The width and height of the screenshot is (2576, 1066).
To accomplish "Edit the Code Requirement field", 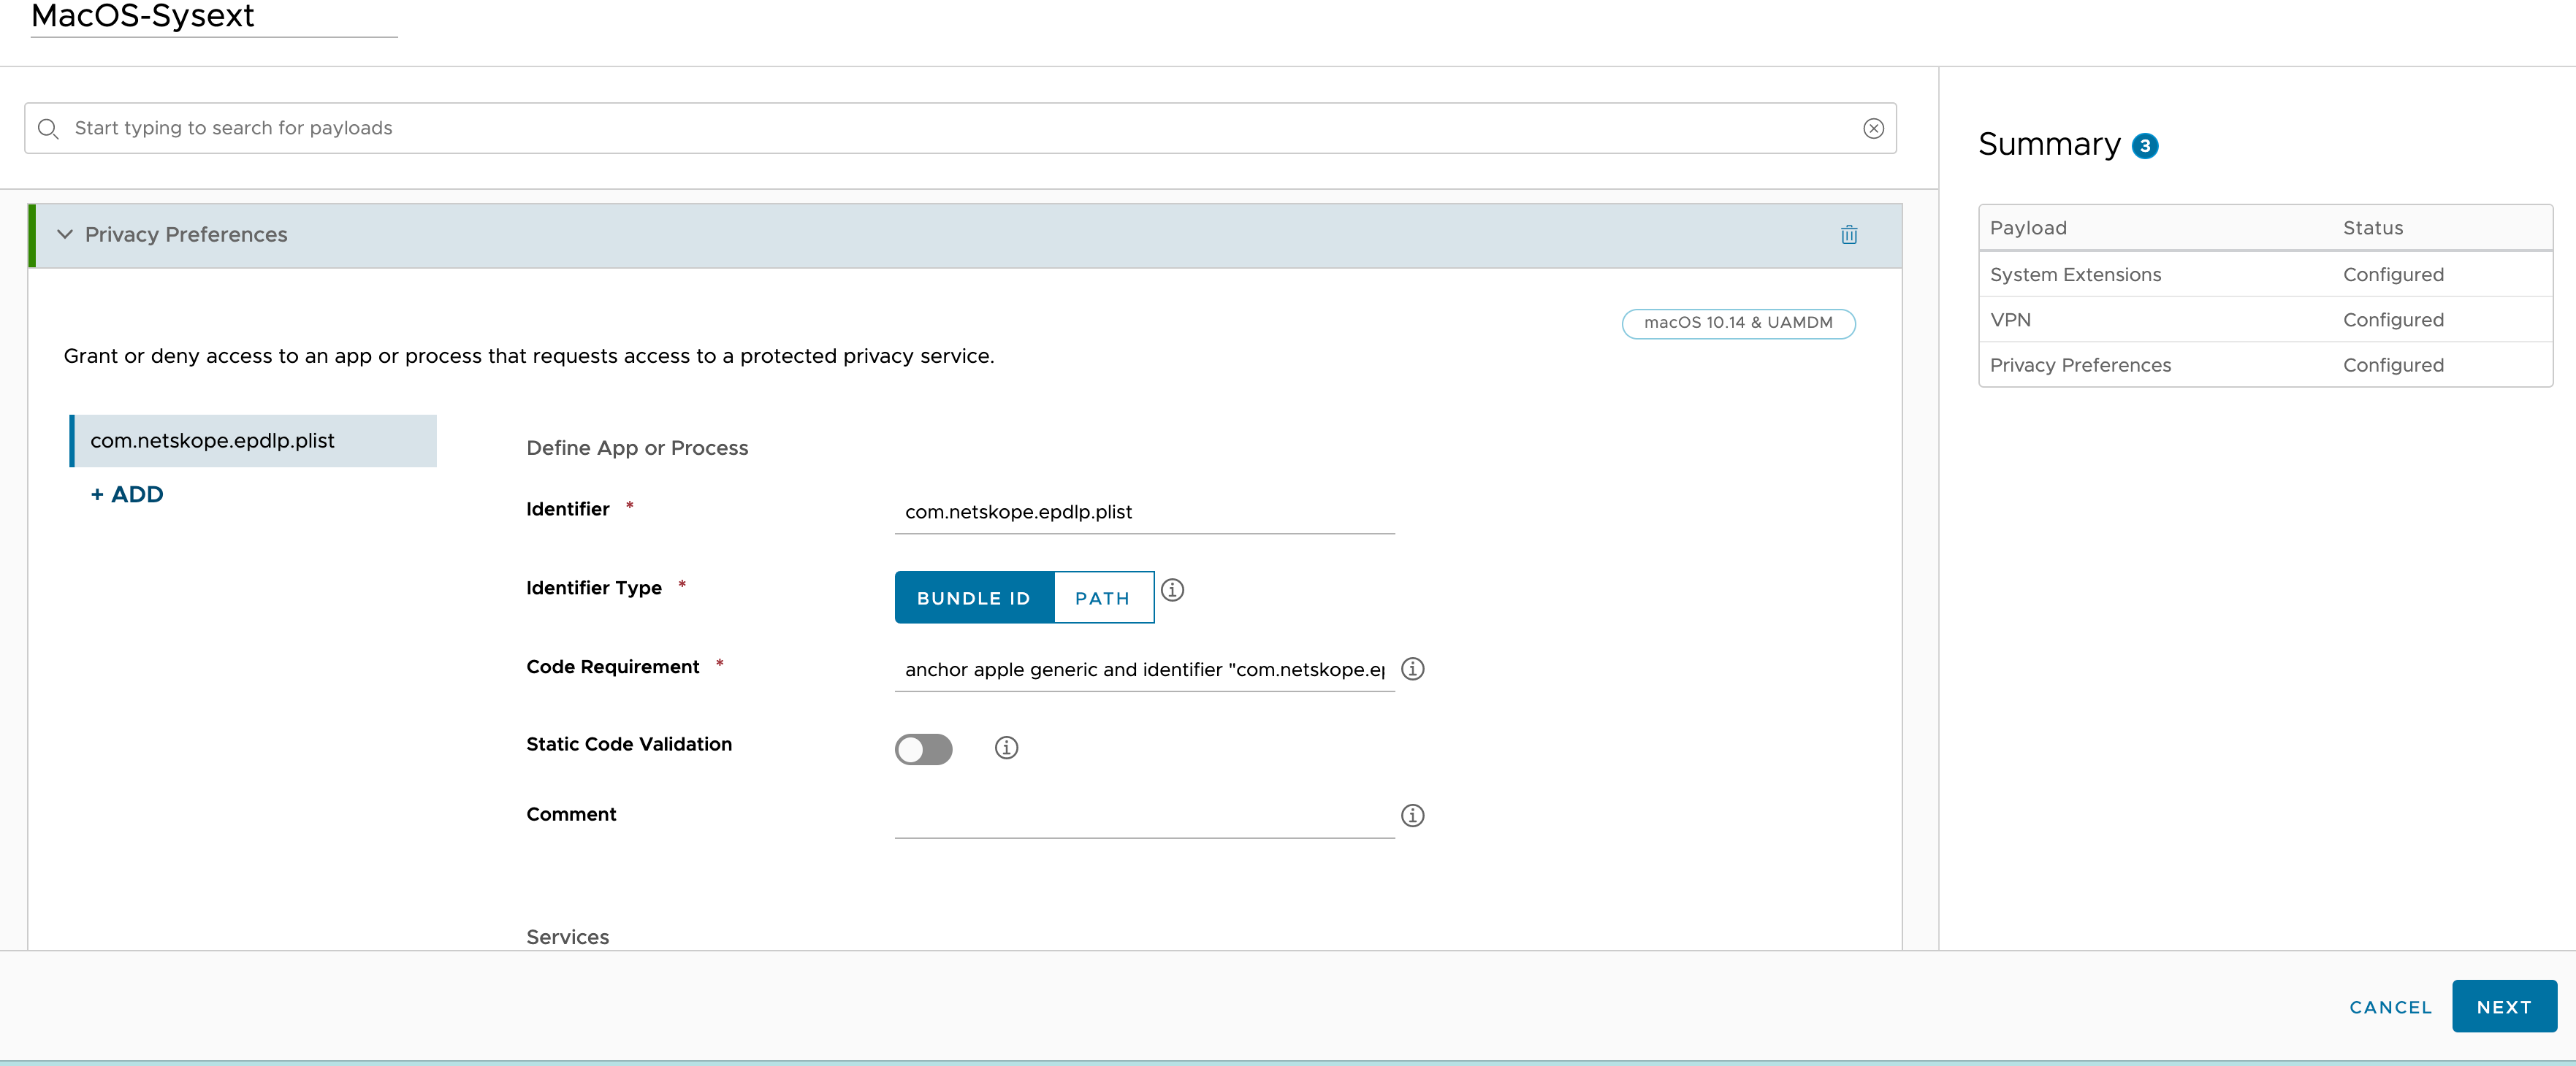I will coord(1144,670).
